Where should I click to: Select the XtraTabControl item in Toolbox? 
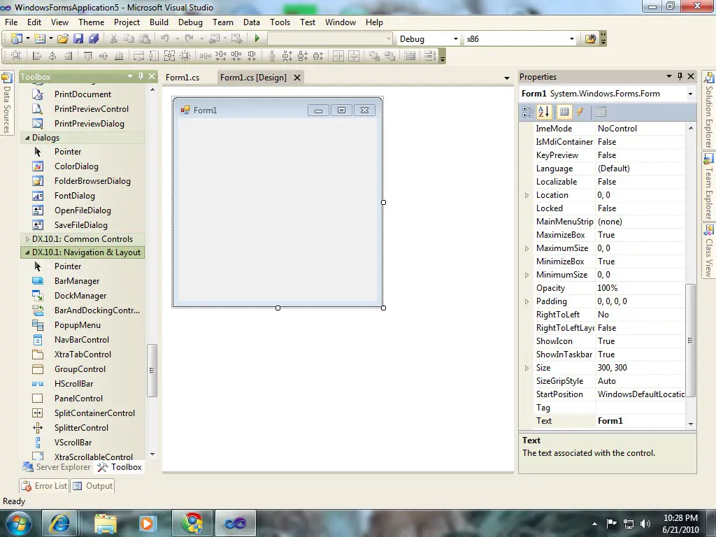(83, 355)
